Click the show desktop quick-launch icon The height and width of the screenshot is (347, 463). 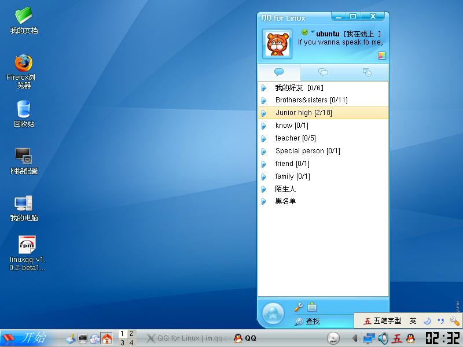[x=71, y=339]
